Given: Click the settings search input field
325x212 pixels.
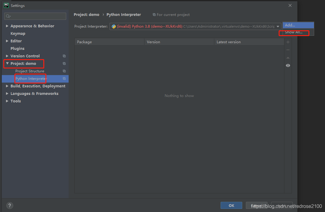Looking at the screenshot, I should [35, 16].
